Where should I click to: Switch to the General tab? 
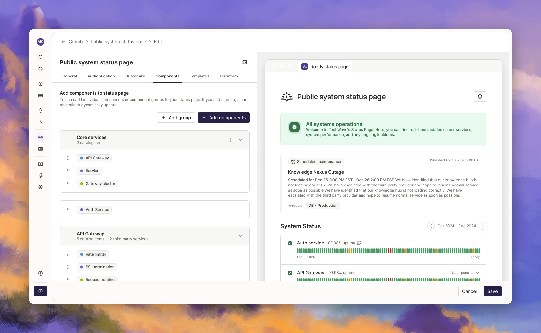click(70, 76)
